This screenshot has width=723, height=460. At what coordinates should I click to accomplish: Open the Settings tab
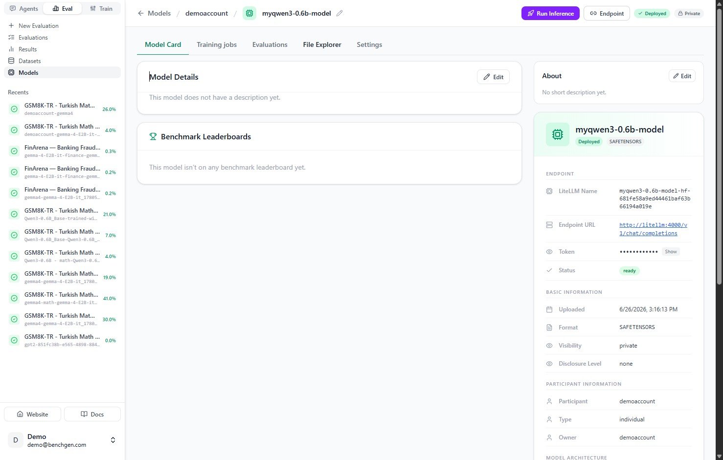click(369, 44)
